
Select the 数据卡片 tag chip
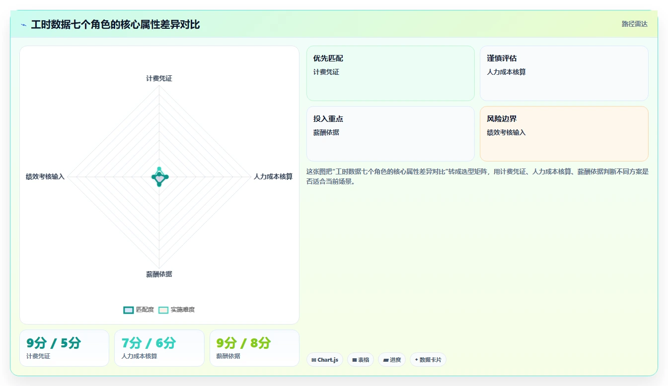tap(428, 360)
